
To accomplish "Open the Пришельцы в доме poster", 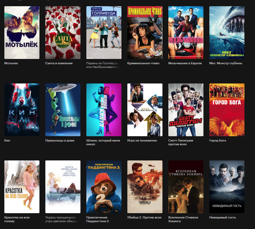I will [63, 110].
